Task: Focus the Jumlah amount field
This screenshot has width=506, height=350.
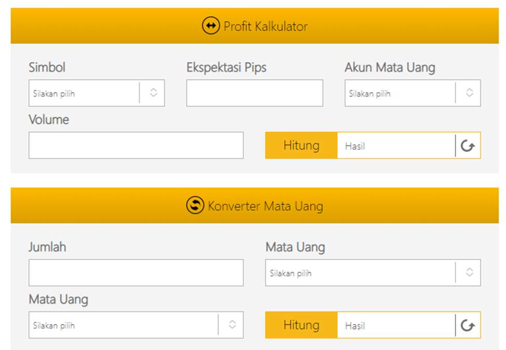Action: click(136, 273)
